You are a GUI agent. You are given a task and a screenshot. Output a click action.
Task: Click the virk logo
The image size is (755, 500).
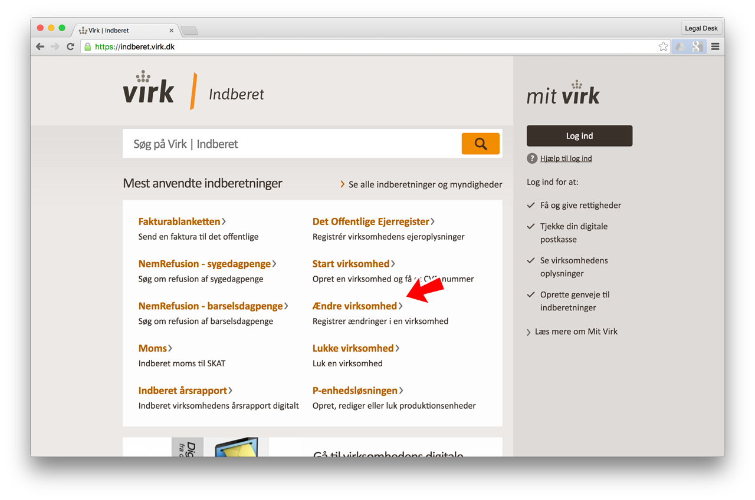[x=149, y=87]
